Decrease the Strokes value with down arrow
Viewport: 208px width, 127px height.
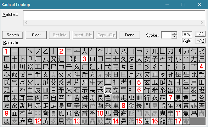point(174,37)
